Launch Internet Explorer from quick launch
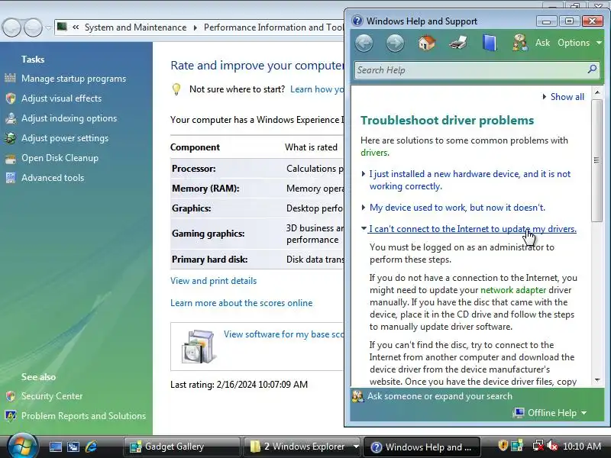 pos(91,447)
